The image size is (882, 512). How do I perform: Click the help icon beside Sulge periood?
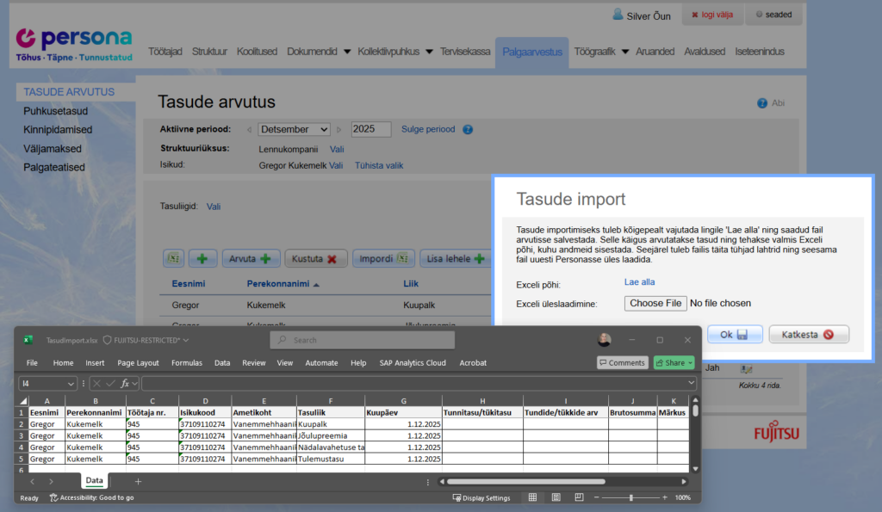click(x=468, y=130)
